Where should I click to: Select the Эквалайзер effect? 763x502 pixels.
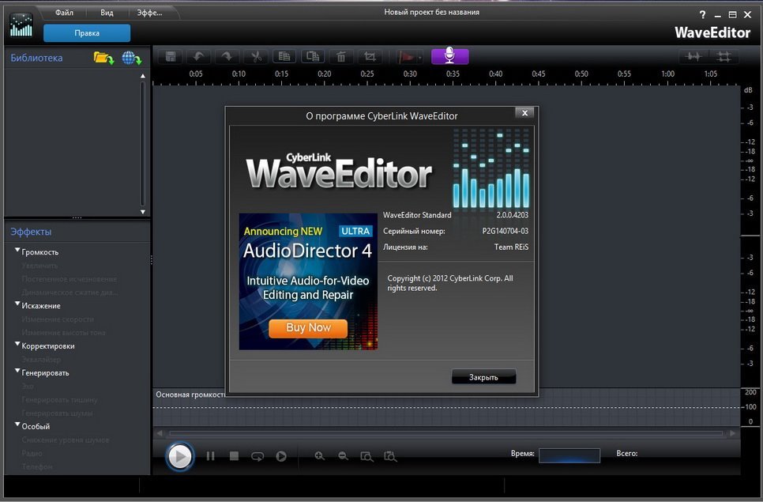click(x=41, y=360)
